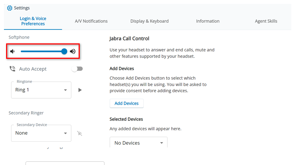292x165 pixels.
Task: Select the Information tab
Action: pos(208,21)
